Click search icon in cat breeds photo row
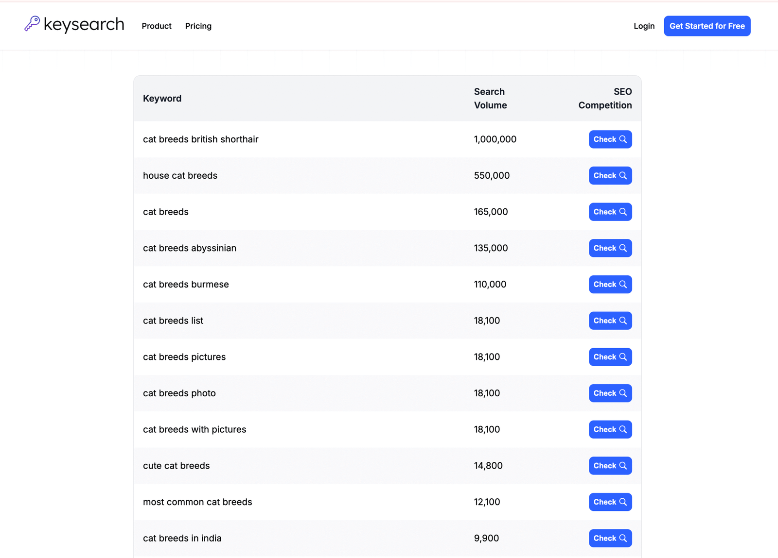This screenshot has width=778, height=558. click(623, 393)
